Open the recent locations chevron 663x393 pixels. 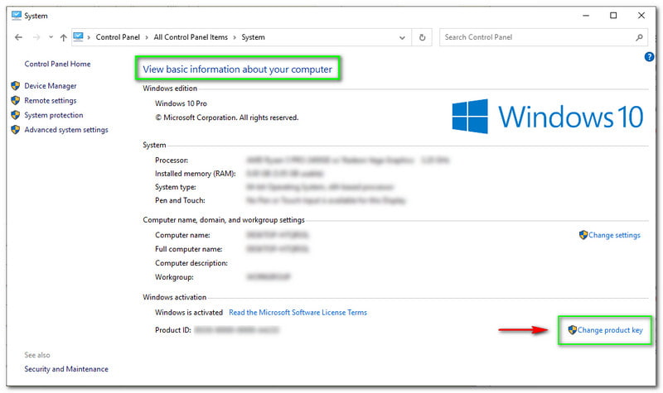point(51,37)
